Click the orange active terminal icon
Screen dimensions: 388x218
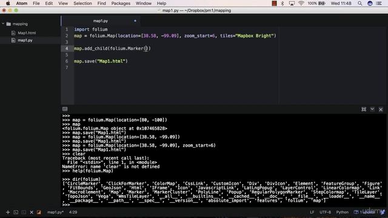coord(39,212)
